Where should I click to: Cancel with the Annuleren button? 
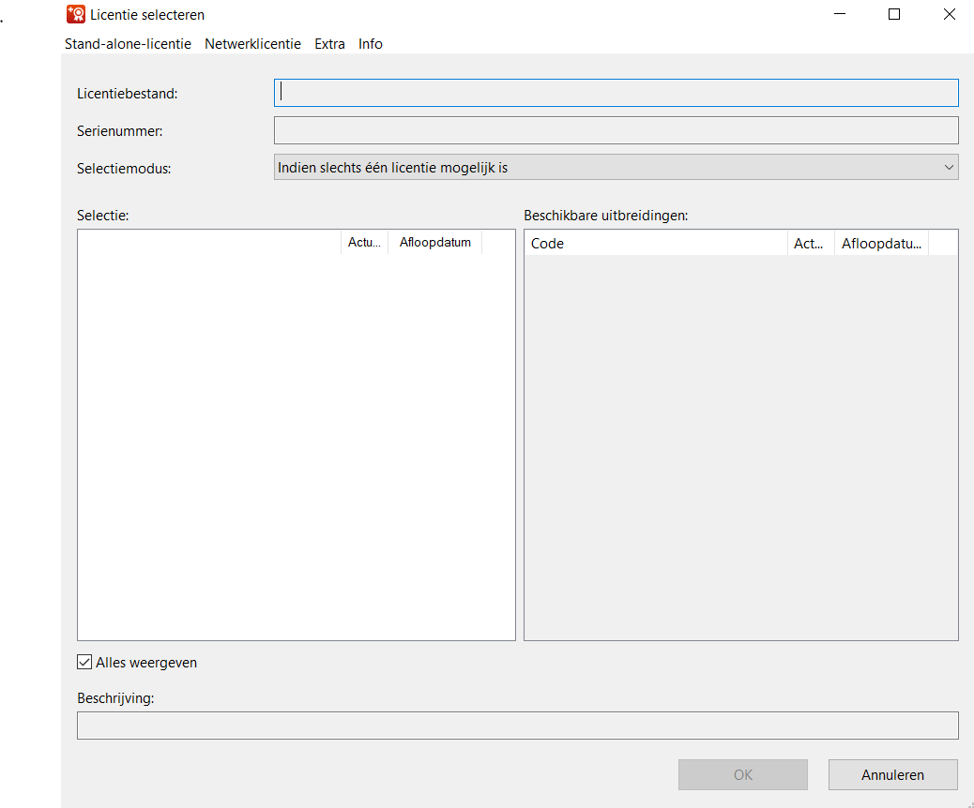(x=892, y=774)
